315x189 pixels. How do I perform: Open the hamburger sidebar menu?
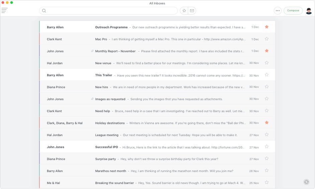click(4, 11)
